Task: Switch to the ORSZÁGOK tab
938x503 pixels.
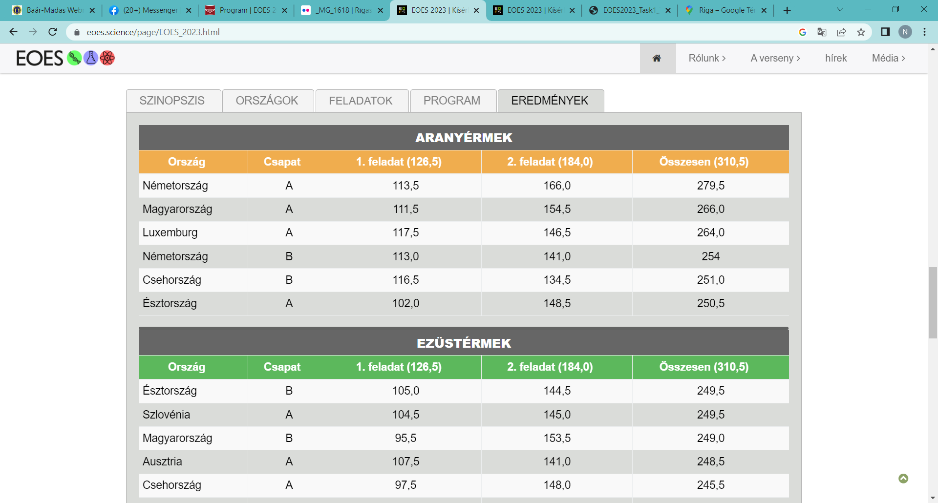Action: [x=267, y=101]
